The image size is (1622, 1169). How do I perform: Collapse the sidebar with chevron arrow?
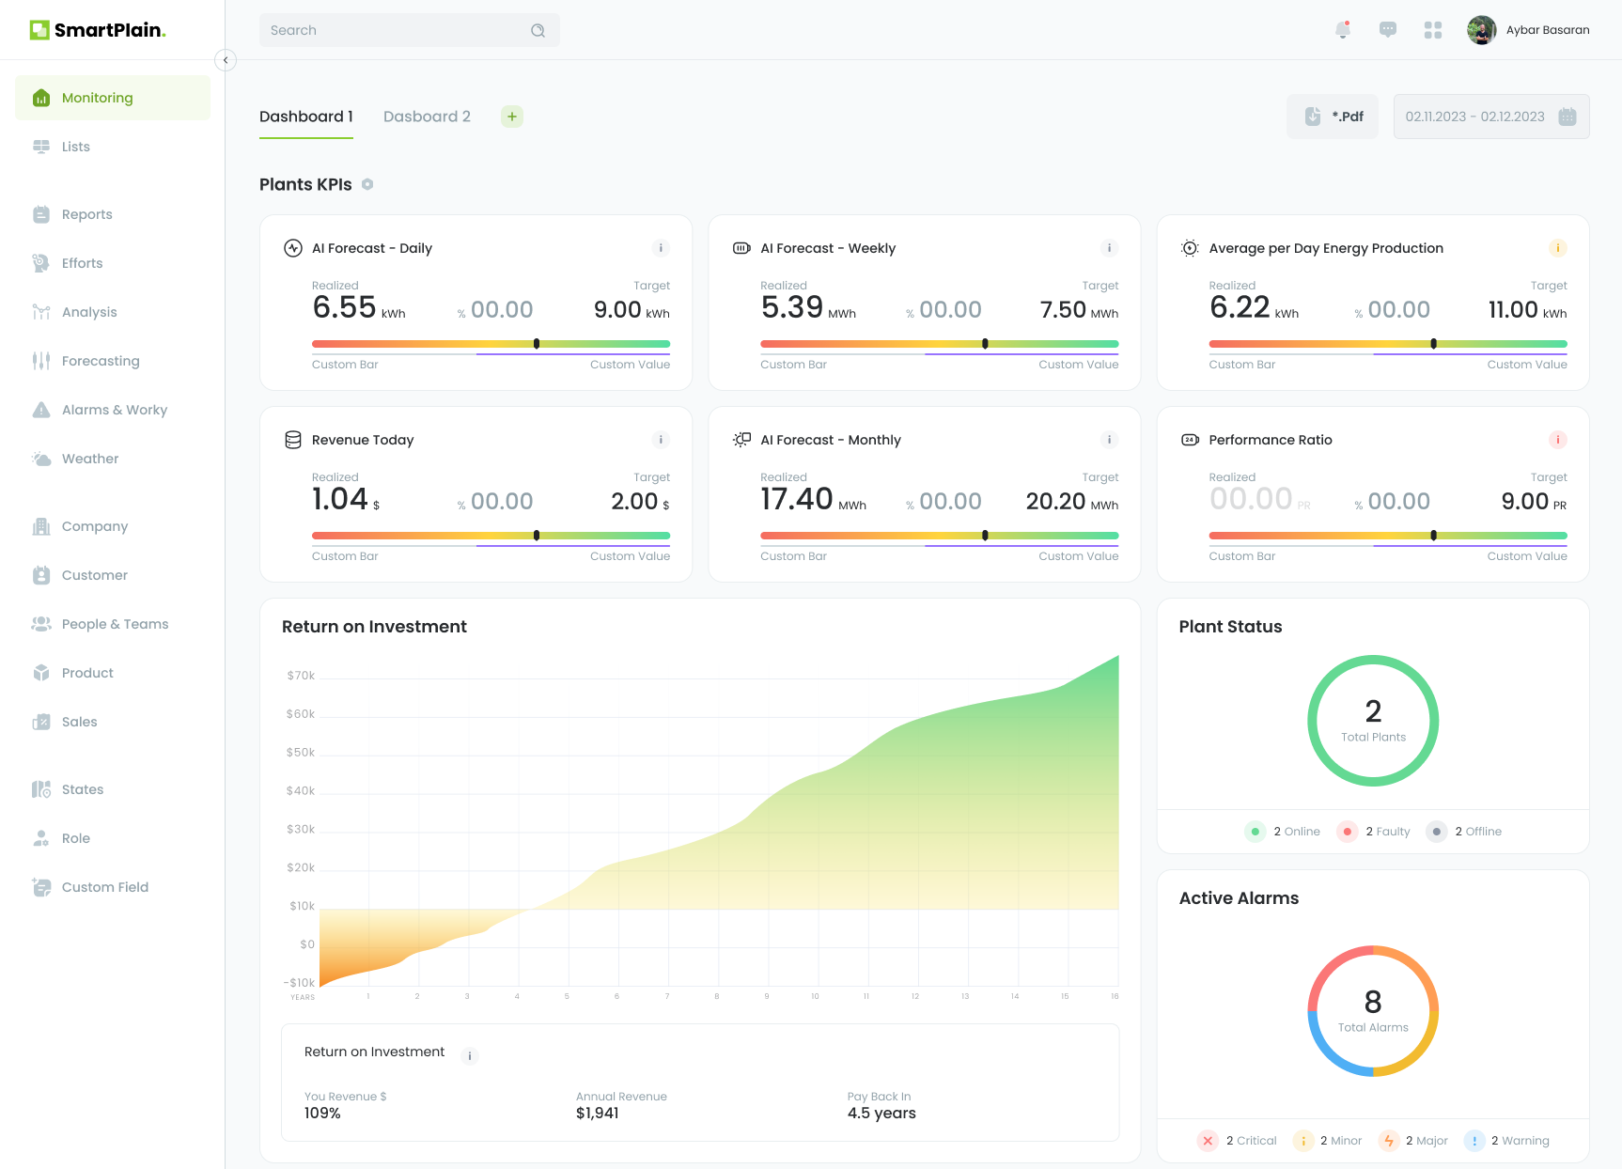(226, 60)
